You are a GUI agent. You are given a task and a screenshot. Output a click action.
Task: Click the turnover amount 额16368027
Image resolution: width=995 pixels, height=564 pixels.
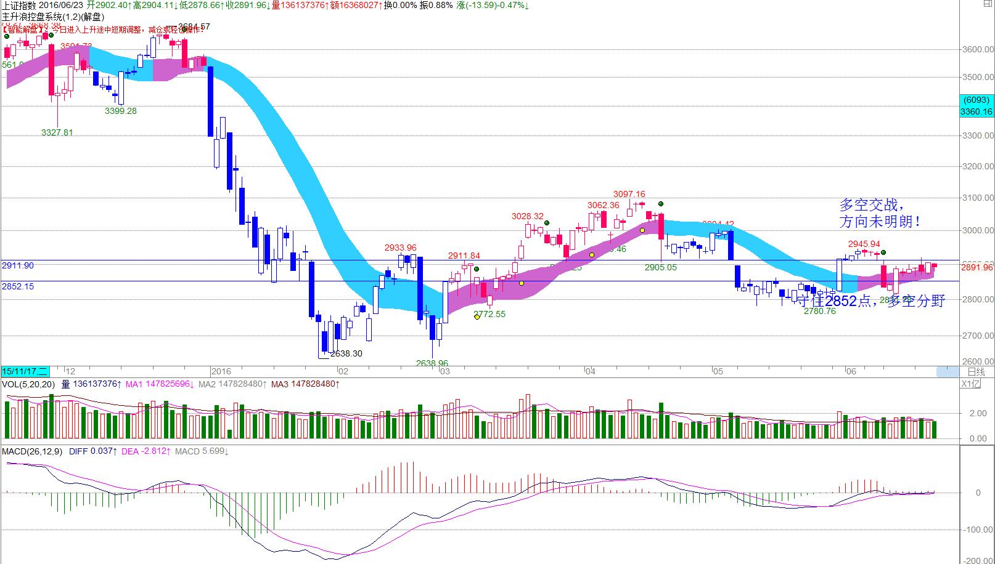356,5
